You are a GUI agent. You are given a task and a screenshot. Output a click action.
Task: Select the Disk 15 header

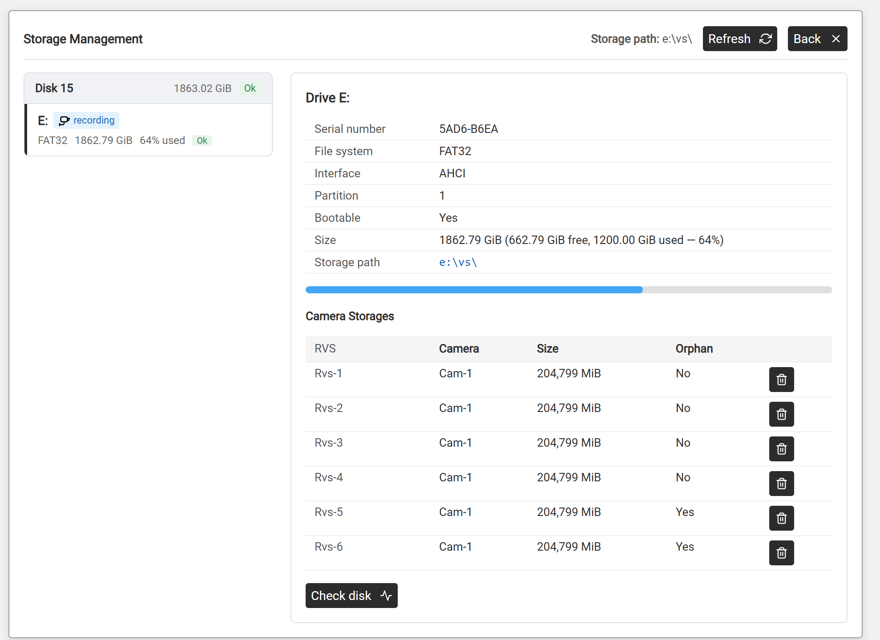pyautogui.click(x=148, y=88)
